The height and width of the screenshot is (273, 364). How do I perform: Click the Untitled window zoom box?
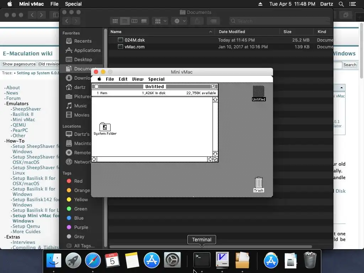213,87
